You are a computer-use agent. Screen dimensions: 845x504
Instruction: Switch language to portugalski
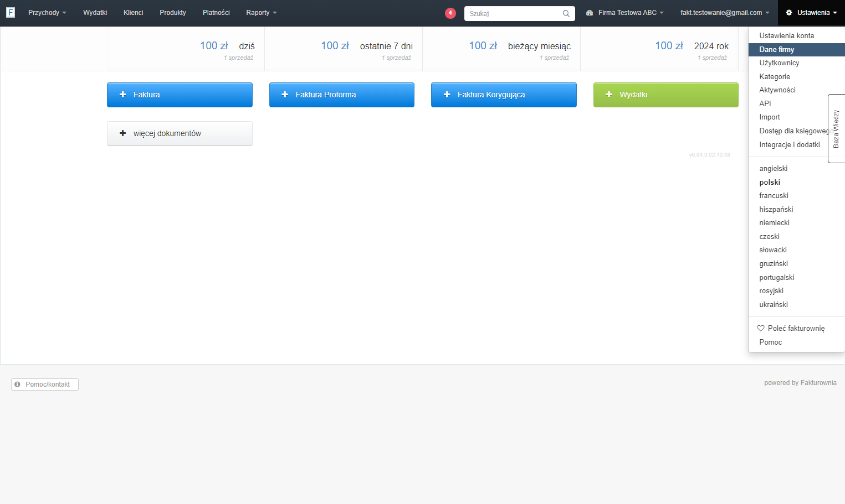point(796,277)
